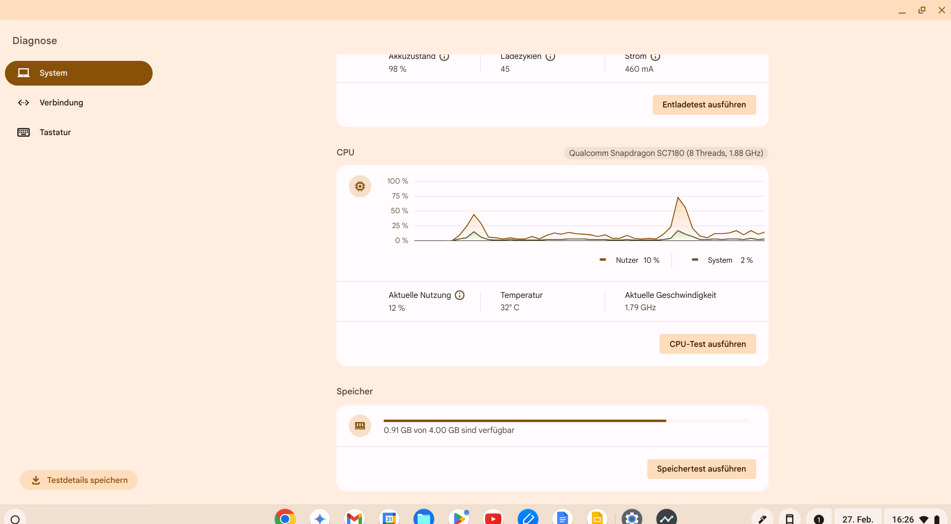The height and width of the screenshot is (524, 951).
Task: Open the Verbindung diagnostics page
Action: (61, 103)
